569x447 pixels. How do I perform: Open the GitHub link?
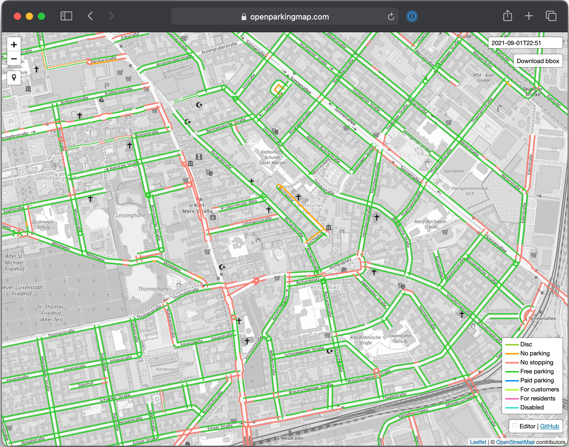549,426
